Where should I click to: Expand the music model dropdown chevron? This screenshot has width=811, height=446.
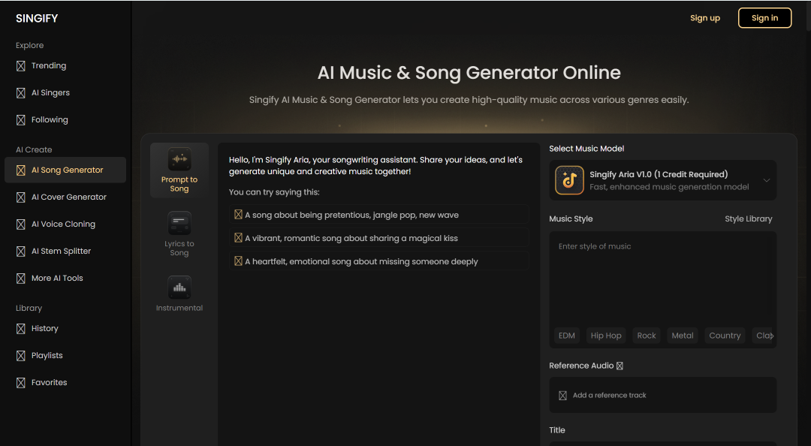coord(767,180)
